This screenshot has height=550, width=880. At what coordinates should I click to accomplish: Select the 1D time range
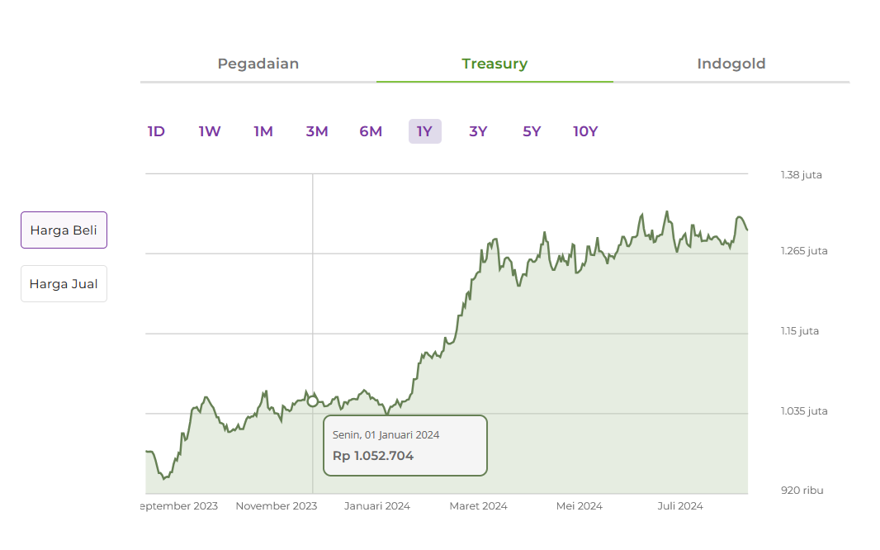[156, 131]
